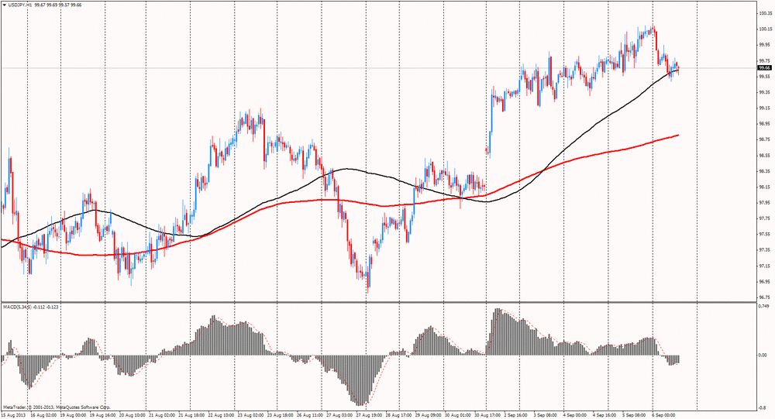The width and height of the screenshot is (775, 419).
Task: Click the 0.749 MACD scale value
Action: coord(764,307)
